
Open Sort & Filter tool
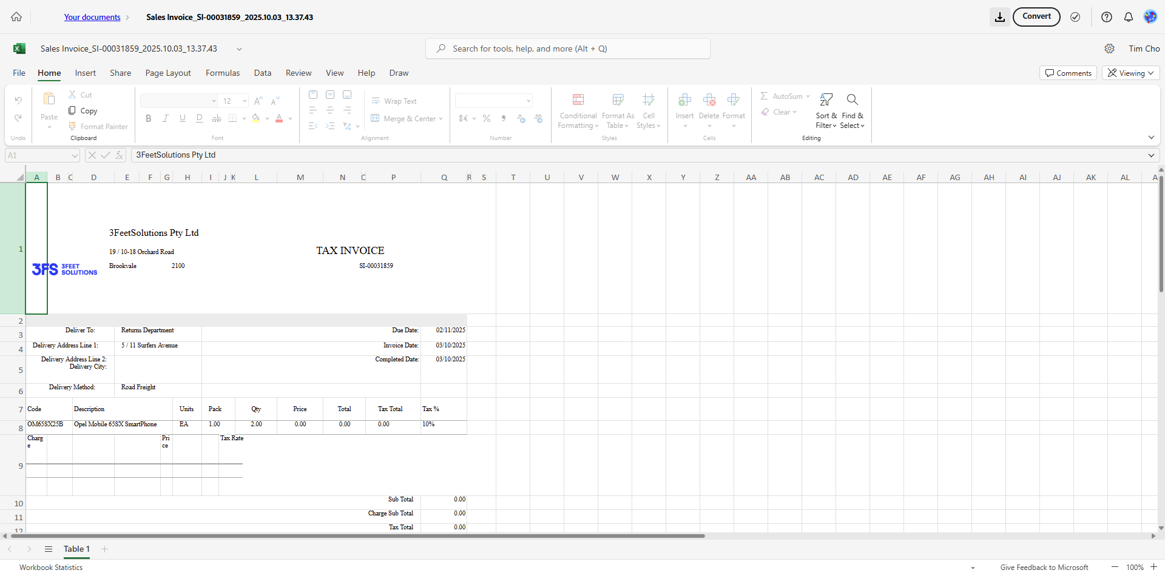[826, 111]
